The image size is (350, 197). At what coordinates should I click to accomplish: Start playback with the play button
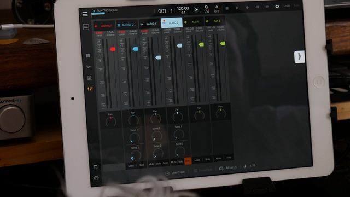[237, 8]
